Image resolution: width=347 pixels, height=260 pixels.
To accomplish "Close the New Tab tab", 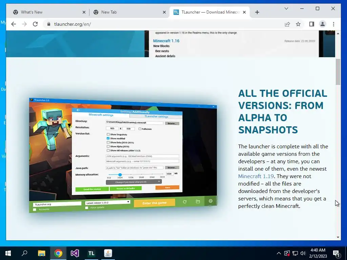I will pyautogui.click(x=164, y=12).
